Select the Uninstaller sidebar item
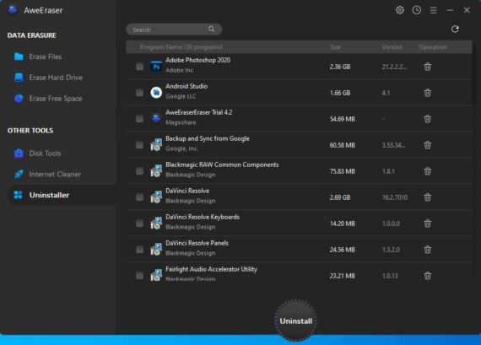Viewport: 481px width, 345px height. pos(62,195)
